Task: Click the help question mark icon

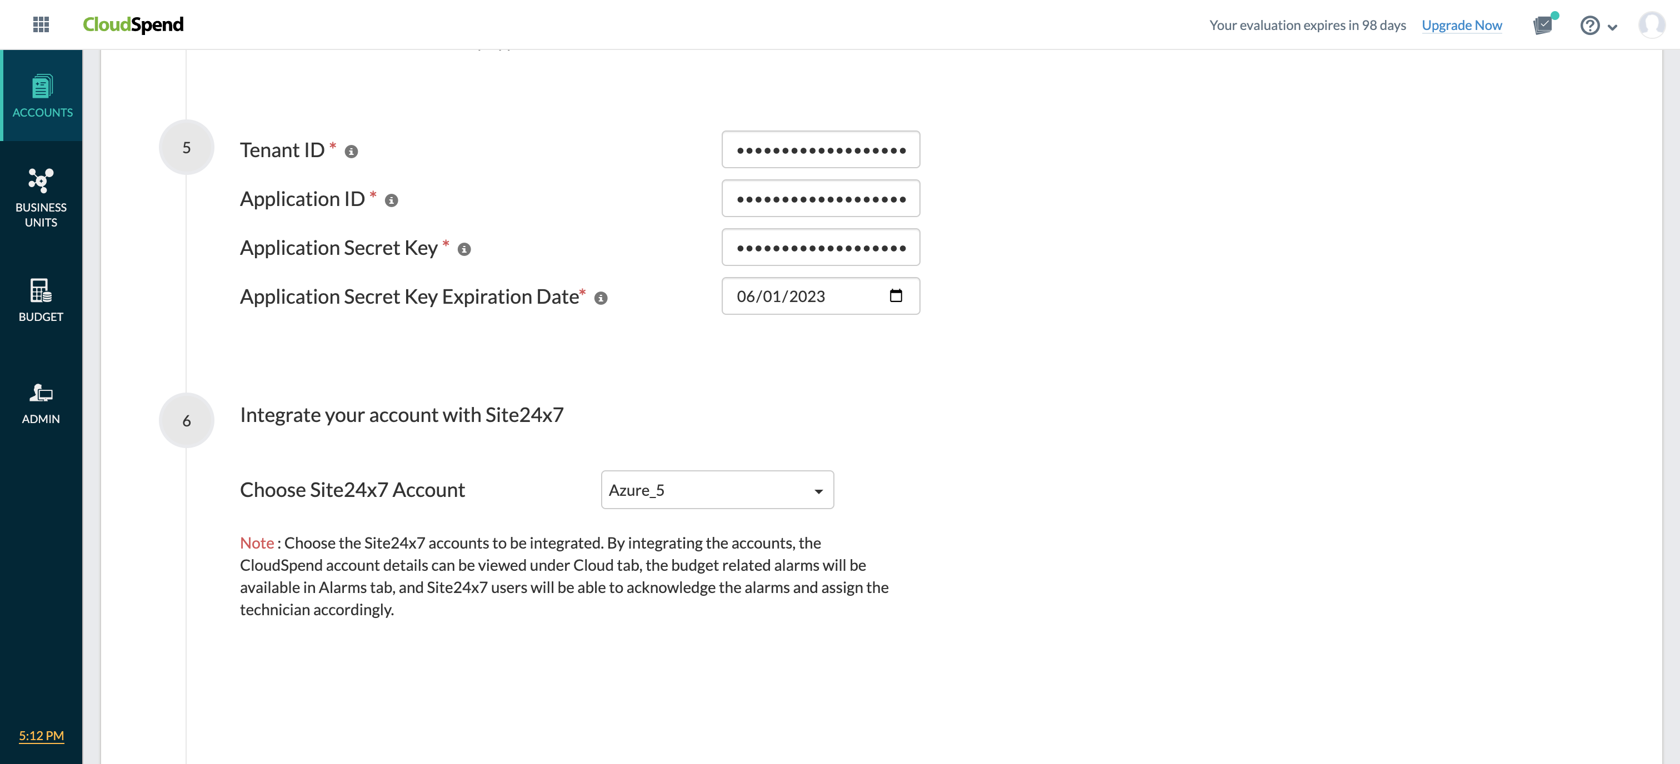Action: tap(1589, 25)
